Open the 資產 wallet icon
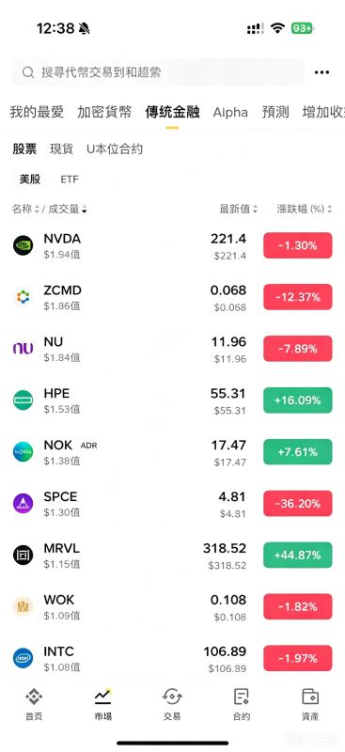 tap(310, 697)
